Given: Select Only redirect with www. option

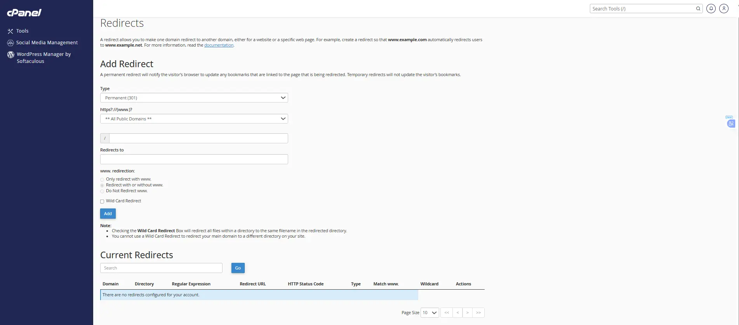Looking at the screenshot, I should click(102, 179).
